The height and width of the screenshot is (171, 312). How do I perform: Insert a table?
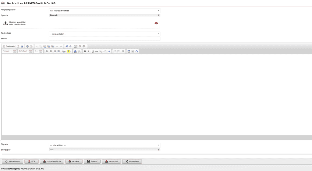pos(129,51)
